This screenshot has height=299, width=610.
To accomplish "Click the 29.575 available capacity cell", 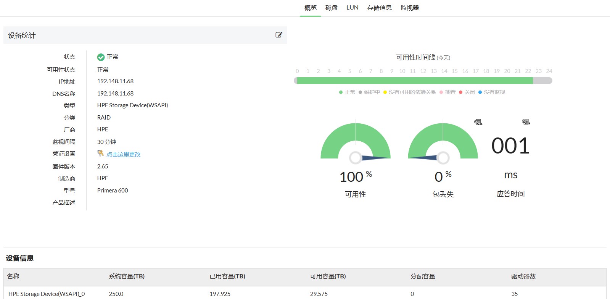I will pyautogui.click(x=319, y=294).
